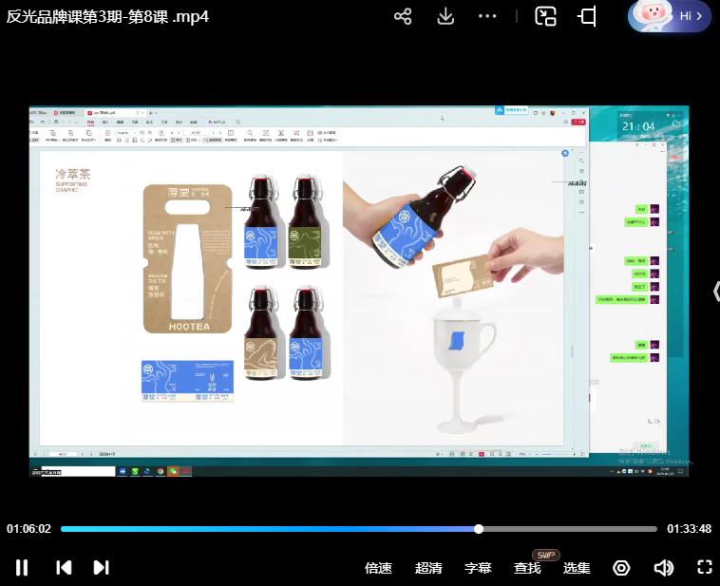
Task: Open the 选集 episode list
Action: [577, 568]
